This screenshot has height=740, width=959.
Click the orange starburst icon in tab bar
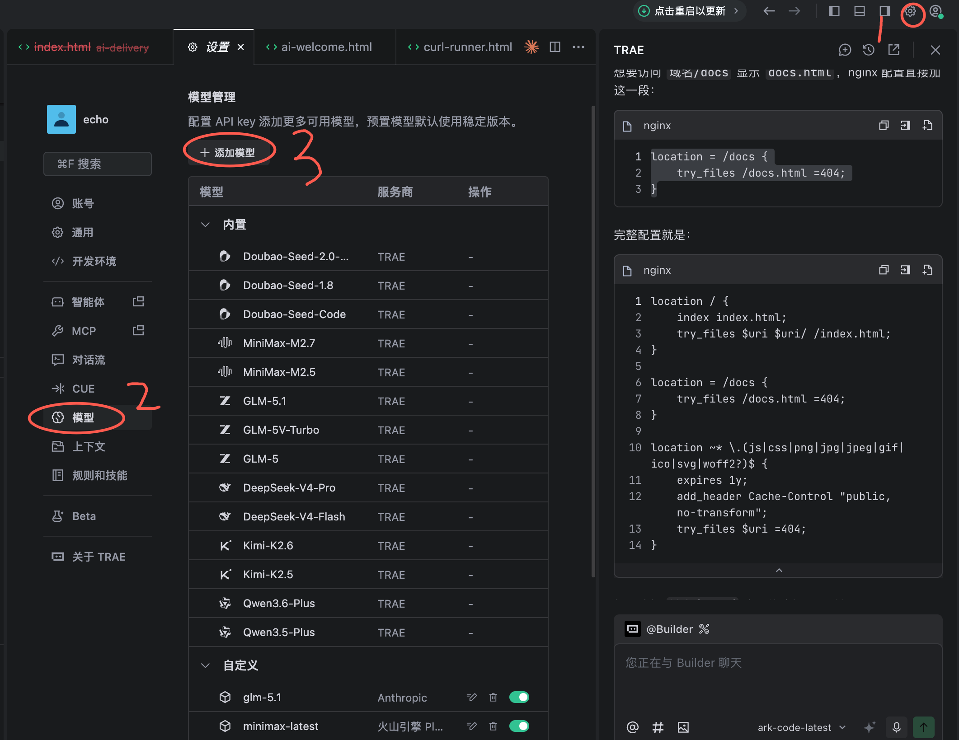(x=531, y=47)
